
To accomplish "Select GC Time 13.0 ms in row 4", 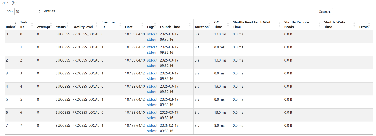I will (x=220, y=86).
